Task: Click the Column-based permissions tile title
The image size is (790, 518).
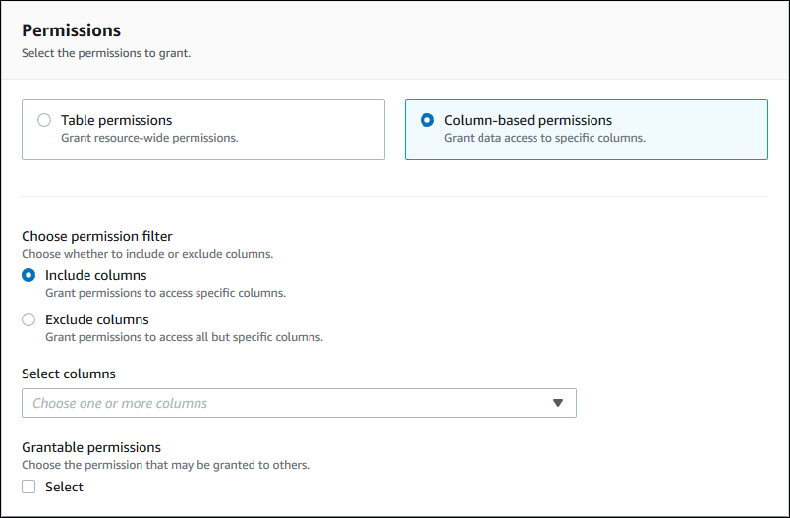Action: 528,121
